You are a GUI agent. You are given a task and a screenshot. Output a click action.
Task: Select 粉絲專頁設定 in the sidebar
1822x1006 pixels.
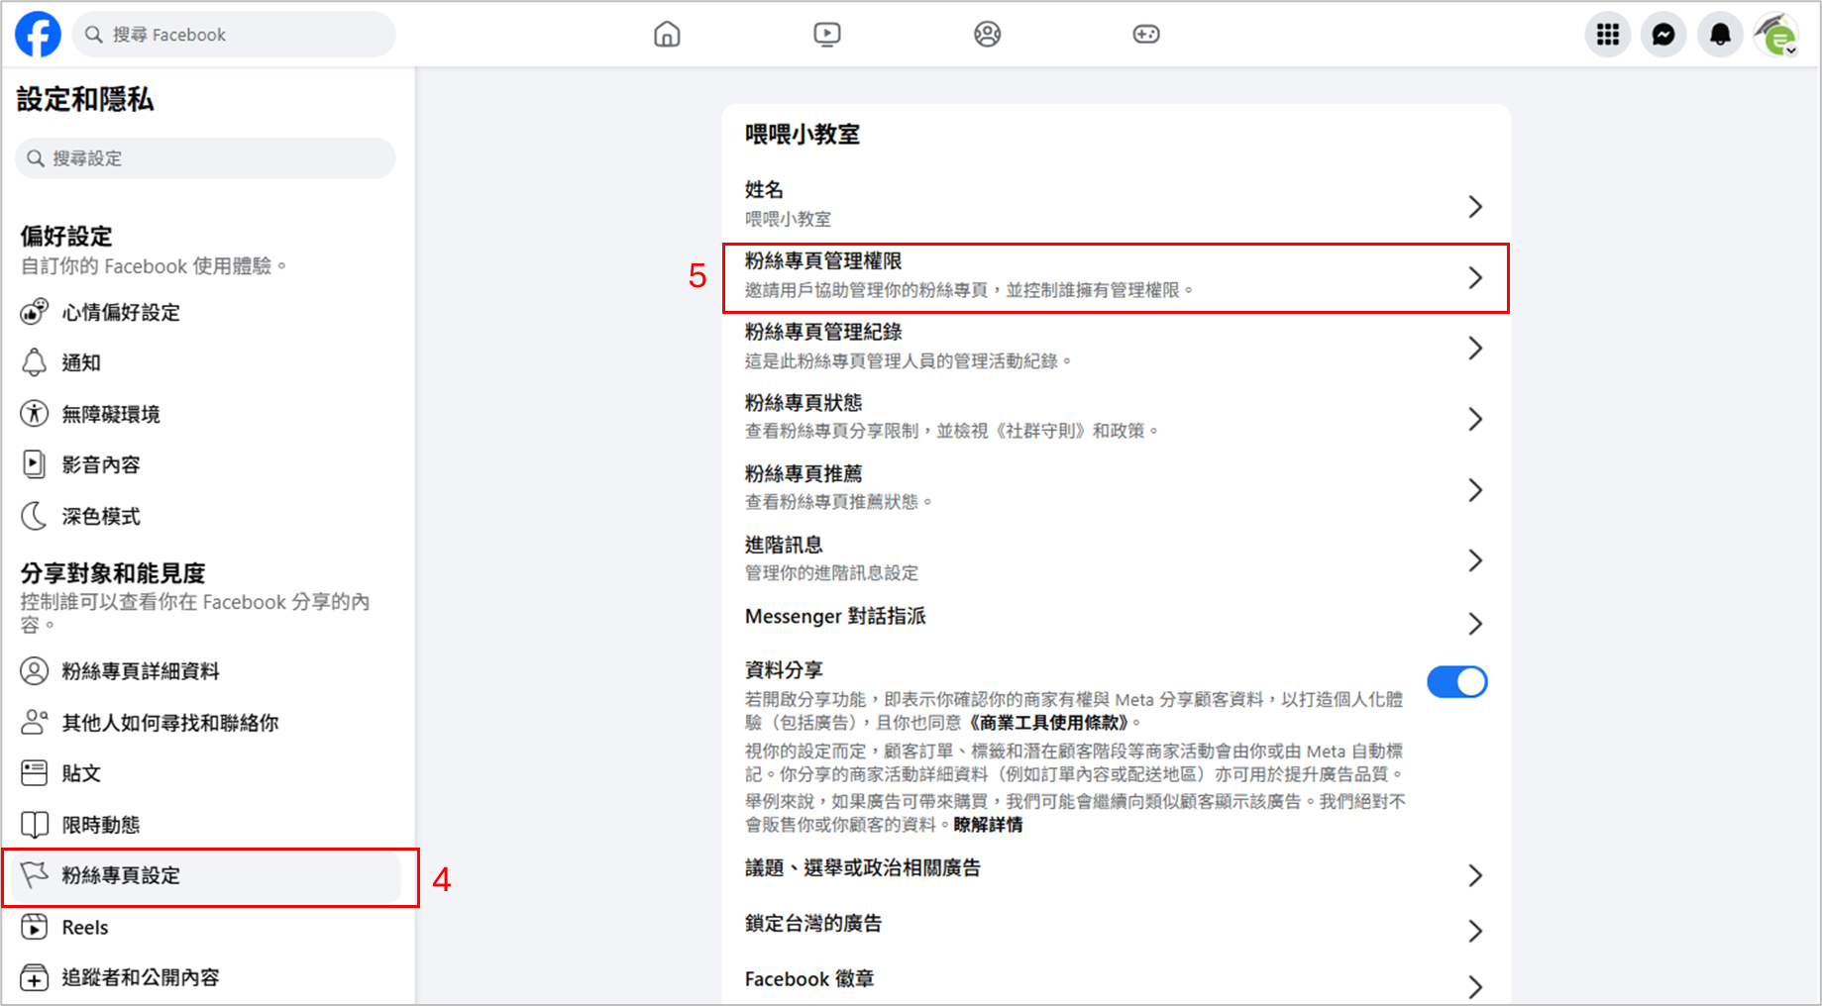(206, 876)
